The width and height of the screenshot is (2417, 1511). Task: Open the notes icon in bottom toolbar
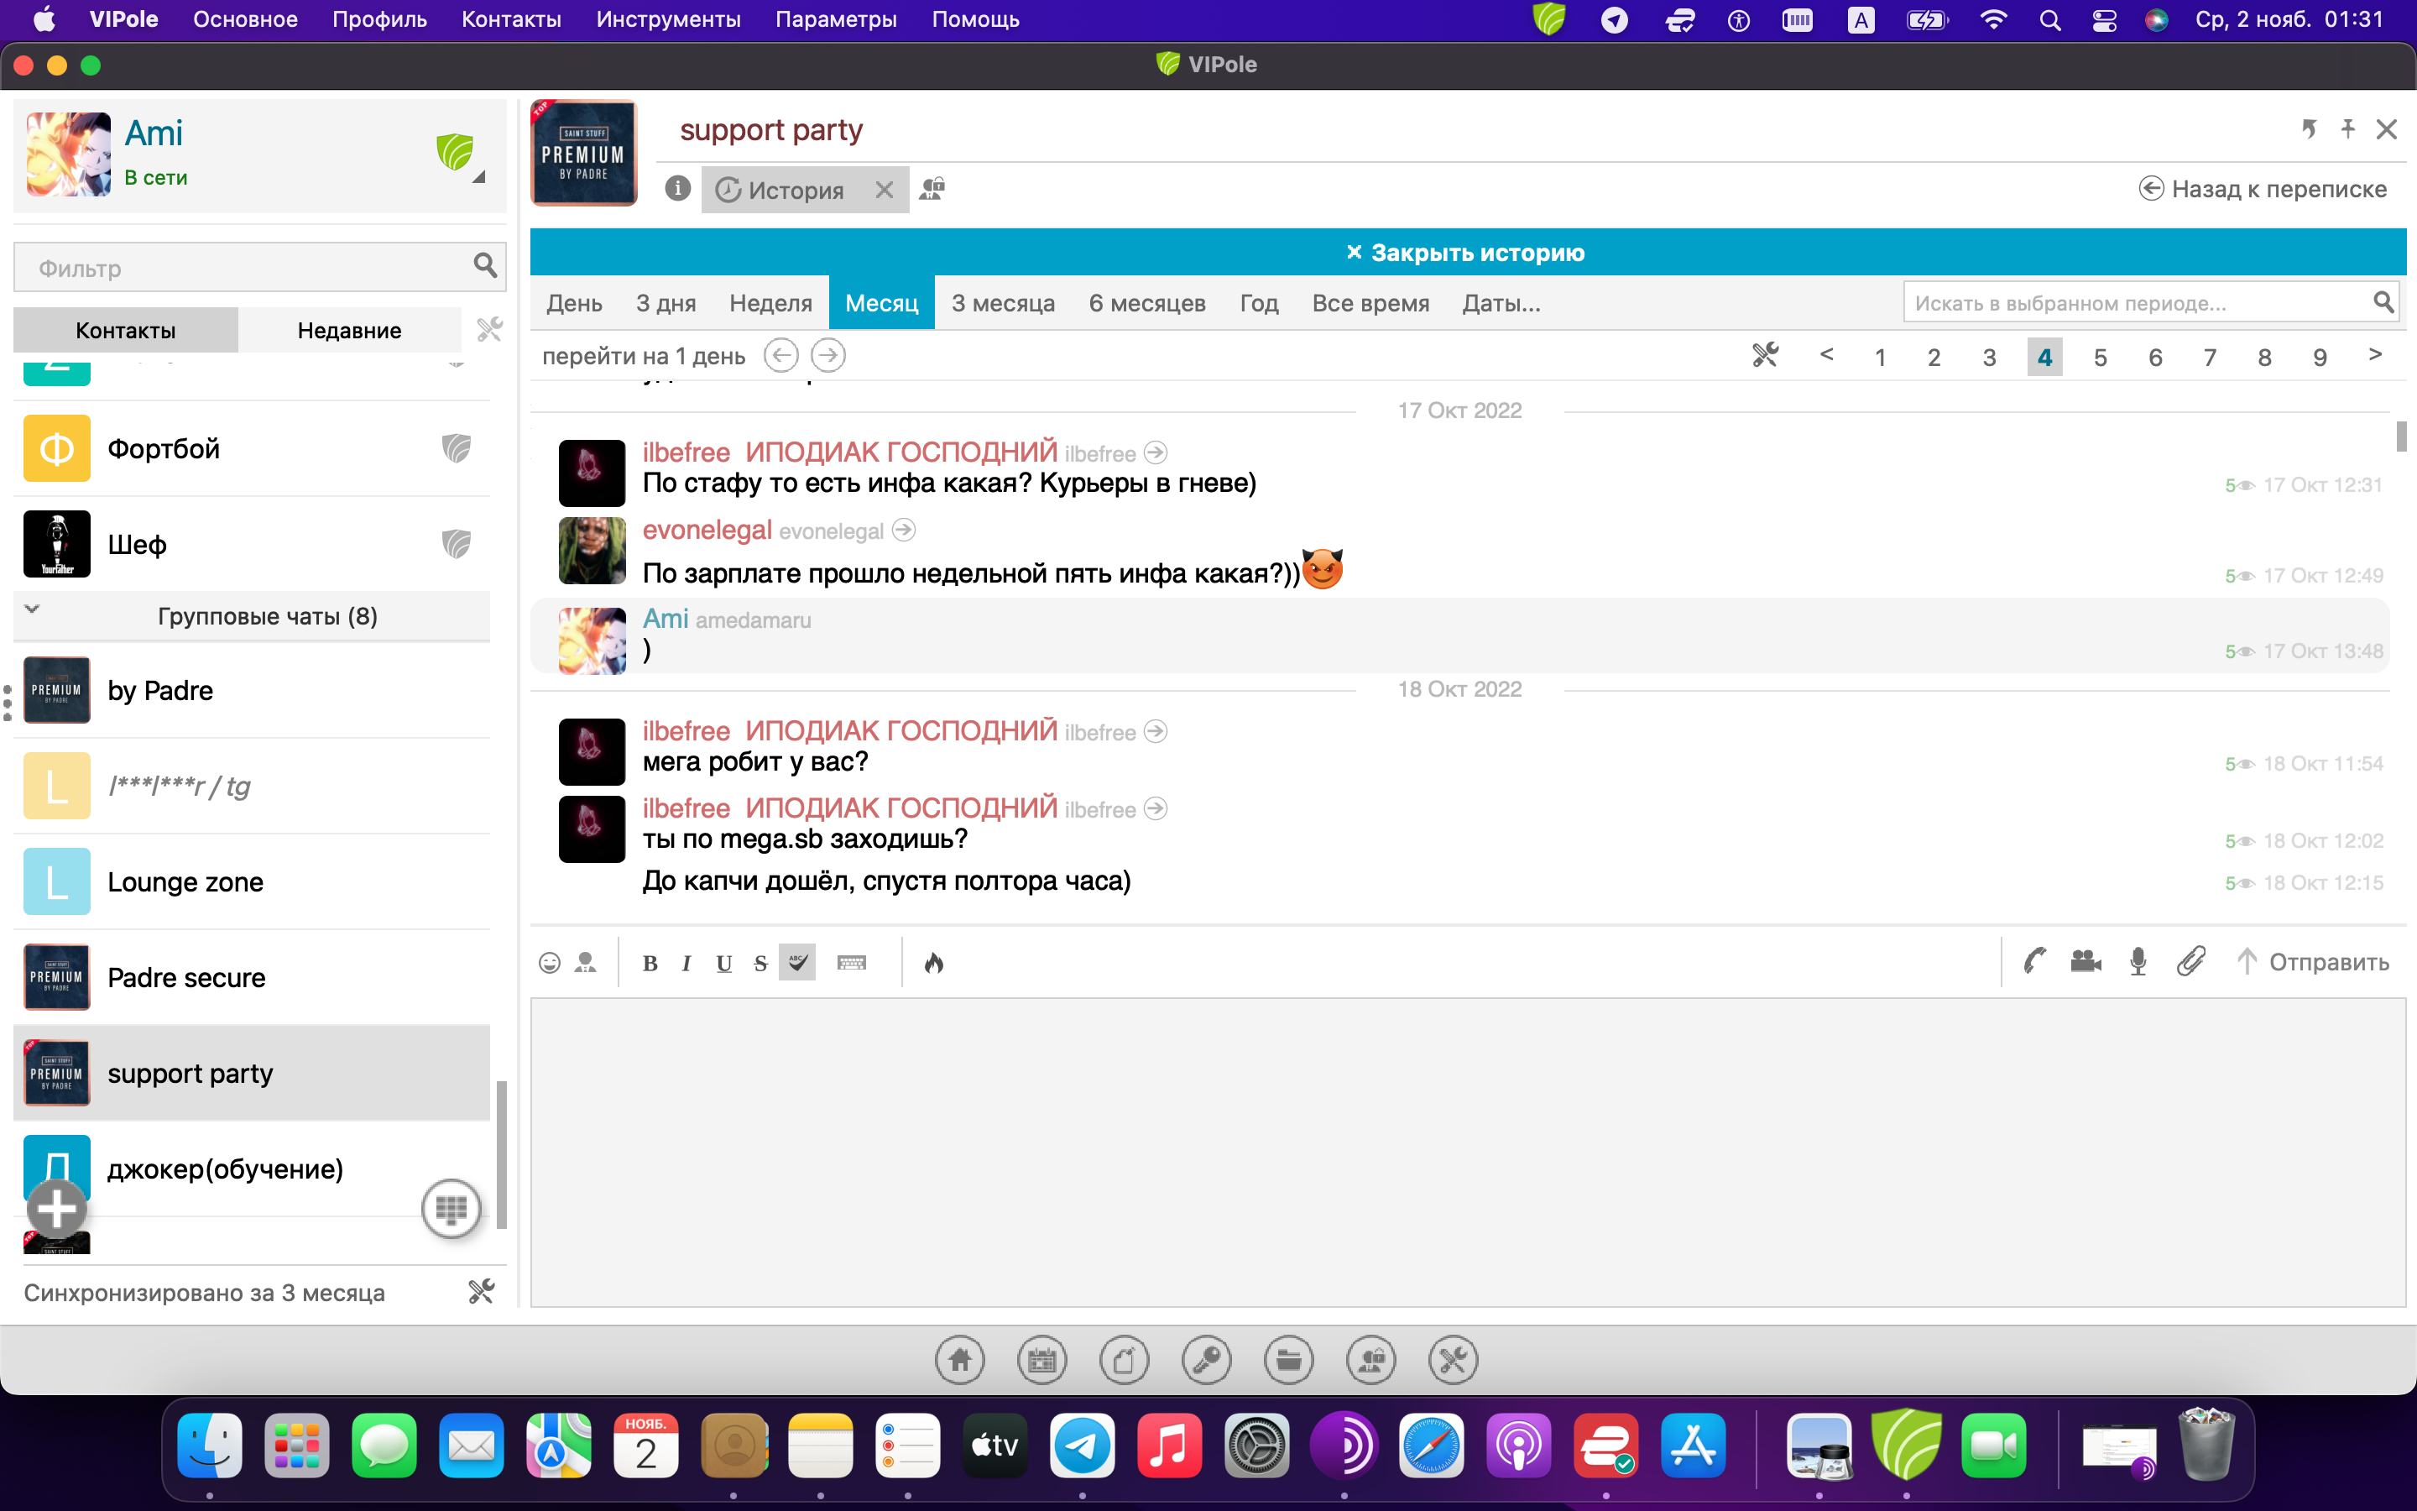(x=1125, y=1360)
